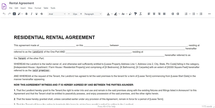Click the said premises code-styled text

click(x=41, y=71)
